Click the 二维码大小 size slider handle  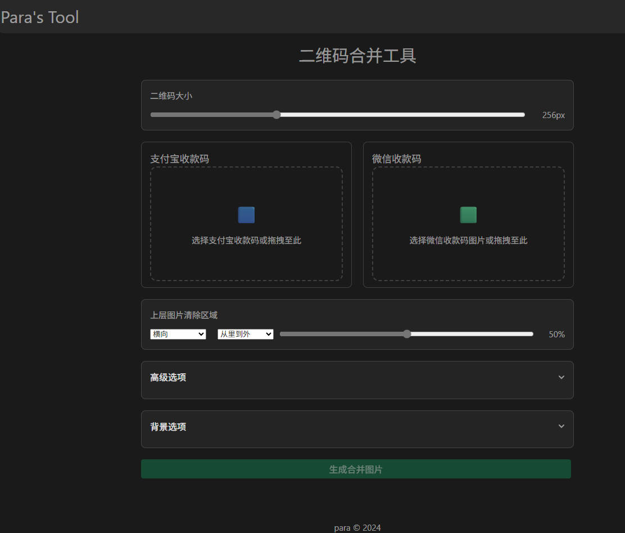[x=277, y=115]
